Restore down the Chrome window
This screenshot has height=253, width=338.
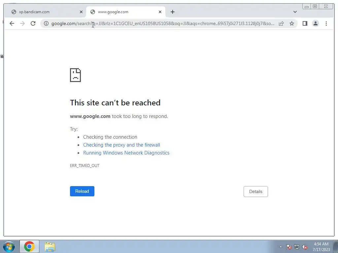click(315, 7)
